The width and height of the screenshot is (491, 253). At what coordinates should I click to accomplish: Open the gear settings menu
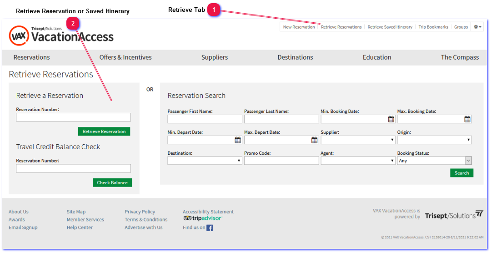pos(477,27)
